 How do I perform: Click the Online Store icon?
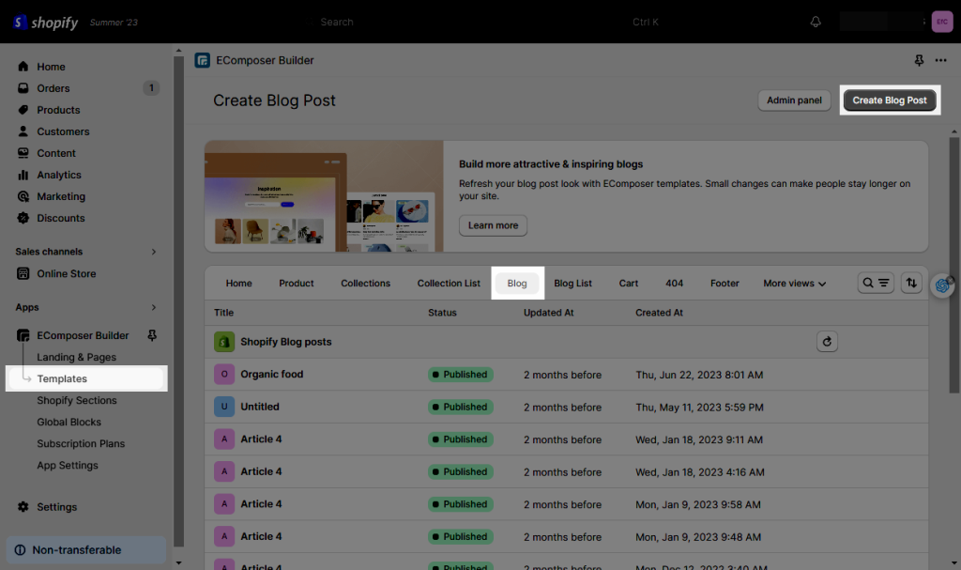click(x=23, y=273)
